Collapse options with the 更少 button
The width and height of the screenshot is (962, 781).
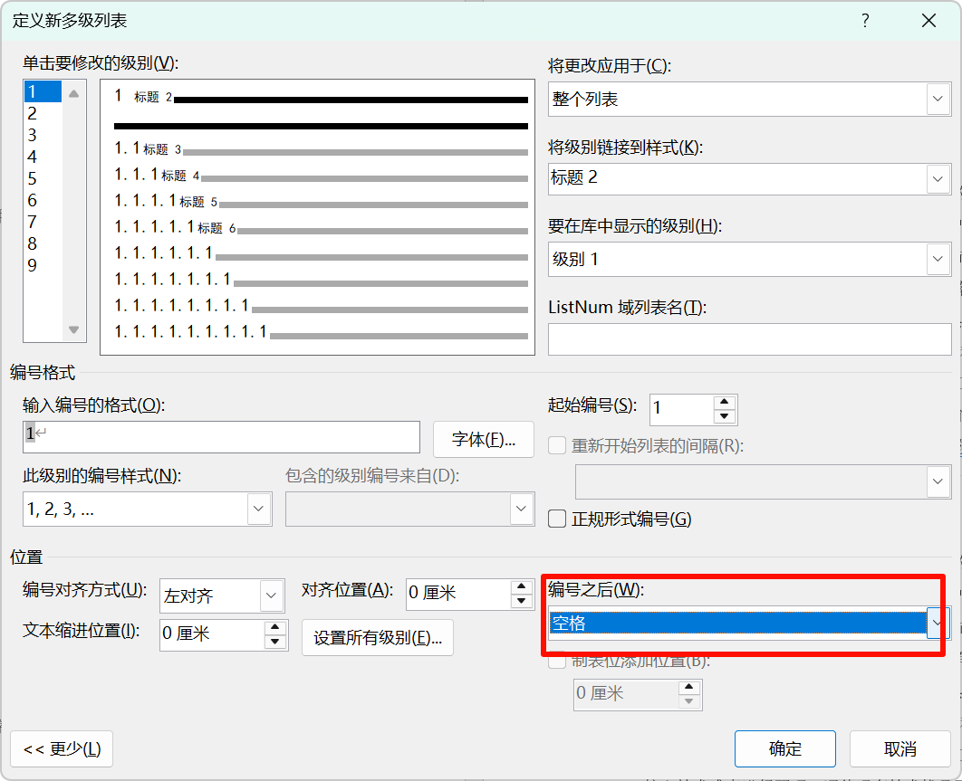pos(62,749)
